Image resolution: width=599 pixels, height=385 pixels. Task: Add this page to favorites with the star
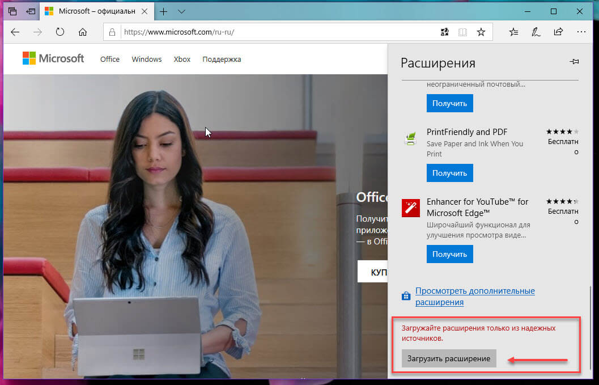tap(481, 32)
